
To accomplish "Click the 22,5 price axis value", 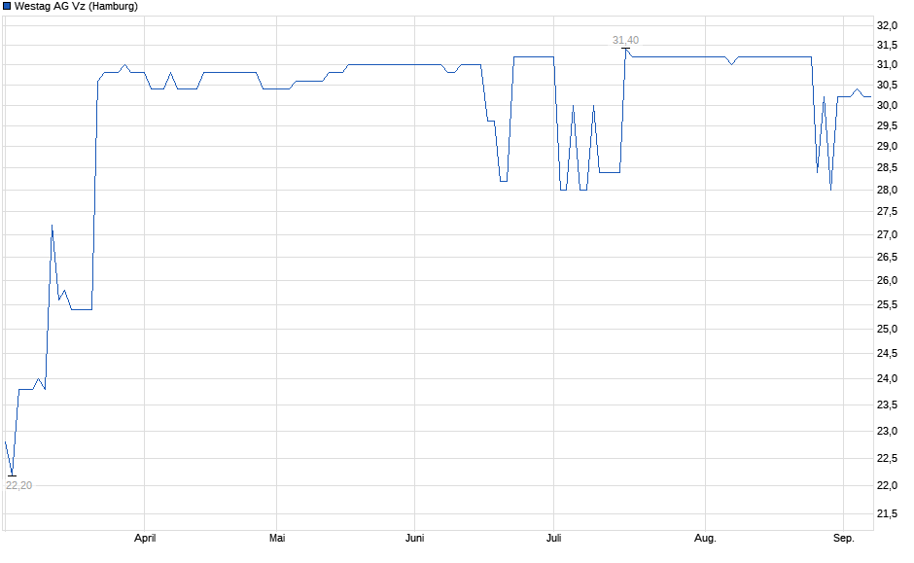I will 887,459.
